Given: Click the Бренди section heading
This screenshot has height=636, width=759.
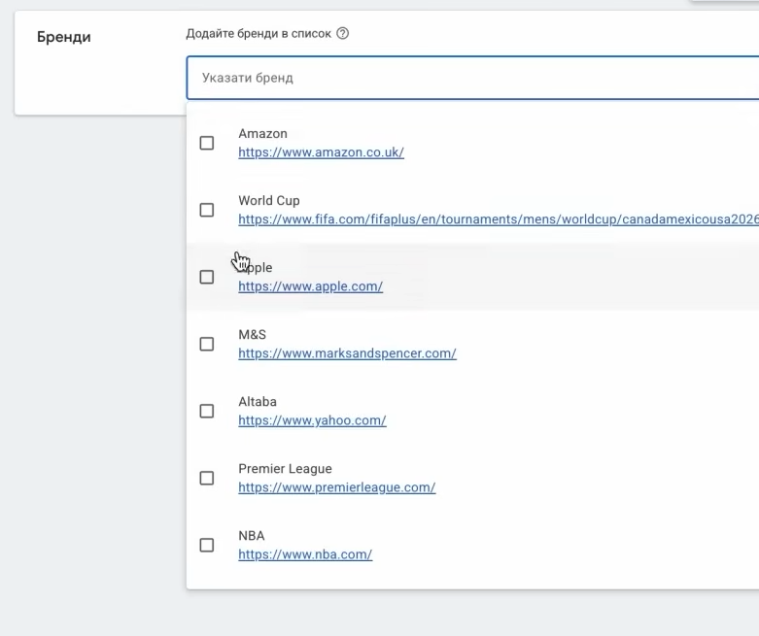Looking at the screenshot, I should pos(64,37).
